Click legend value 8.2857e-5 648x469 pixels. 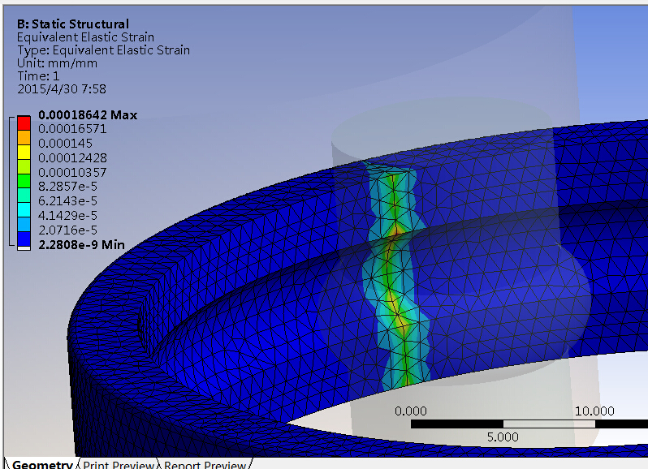(x=67, y=186)
